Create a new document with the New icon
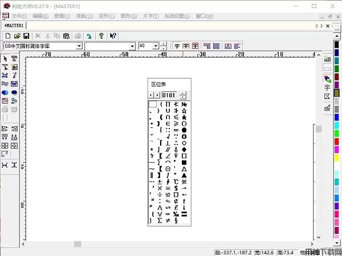 point(8,36)
